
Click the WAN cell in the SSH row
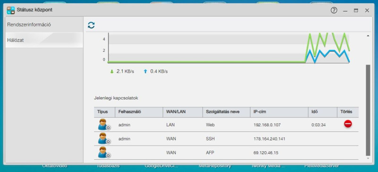click(171, 139)
